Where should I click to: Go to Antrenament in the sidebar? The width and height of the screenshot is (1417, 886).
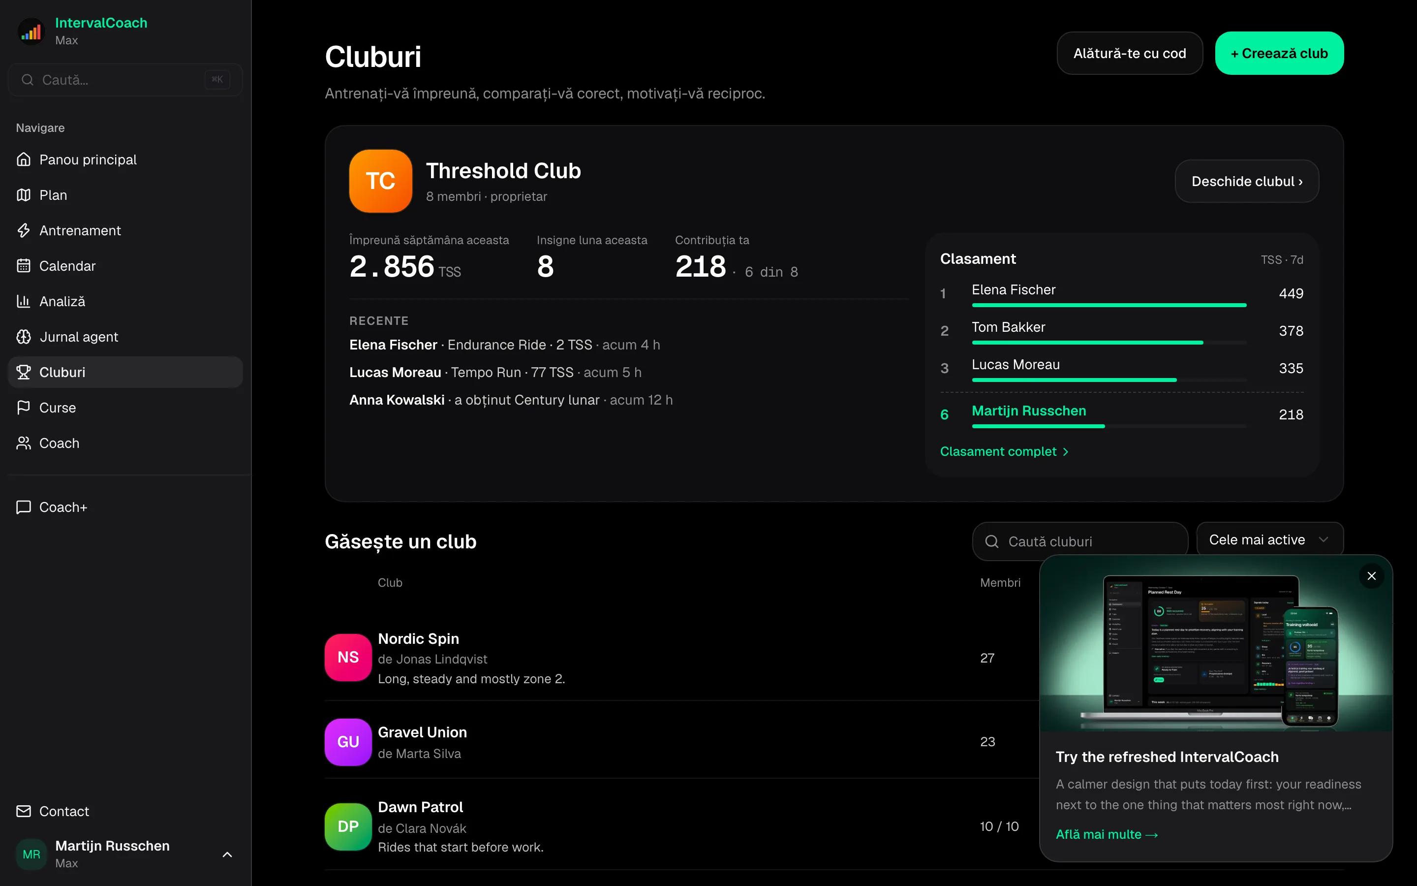[x=125, y=230]
